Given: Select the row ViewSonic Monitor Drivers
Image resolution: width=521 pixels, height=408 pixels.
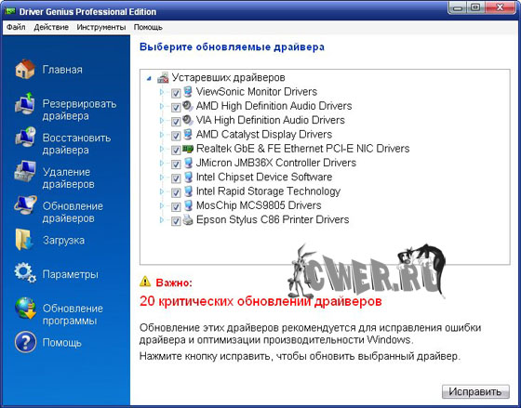Looking at the screenshot, I should click(257, 92).
